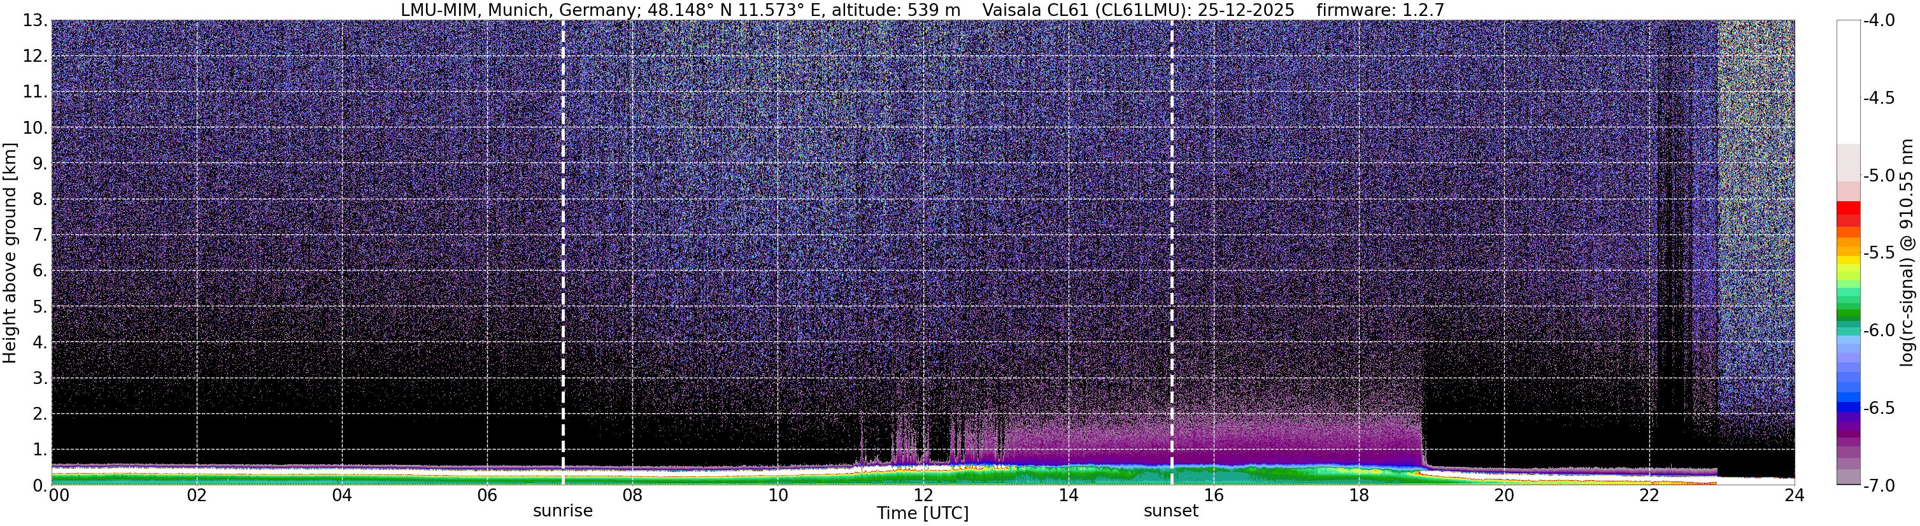Click the time axis tick label '12'
Image resolution: width=1920 pixels, height=526 pixels.
923,495
